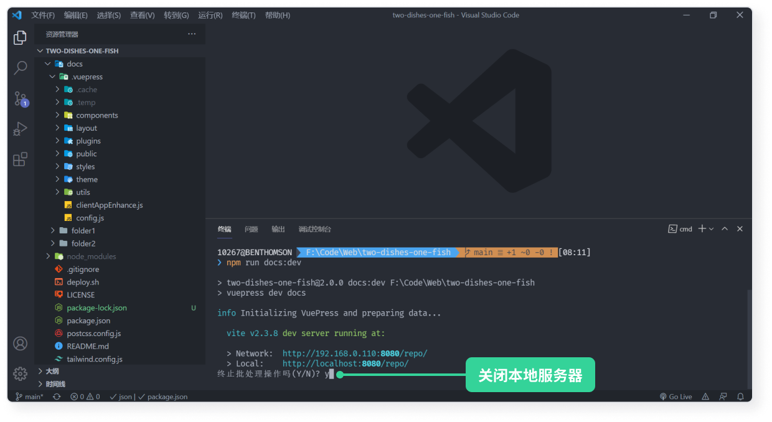
Task: Maximize the terminal panel with caret icon
Action: [x=725, y=229]
